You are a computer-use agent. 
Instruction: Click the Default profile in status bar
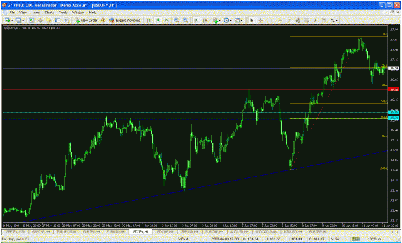click(183, 239)
